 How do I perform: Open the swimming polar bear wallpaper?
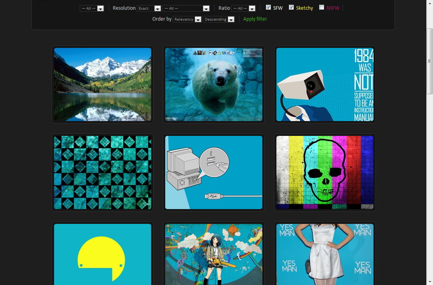(x=214, y=84)
